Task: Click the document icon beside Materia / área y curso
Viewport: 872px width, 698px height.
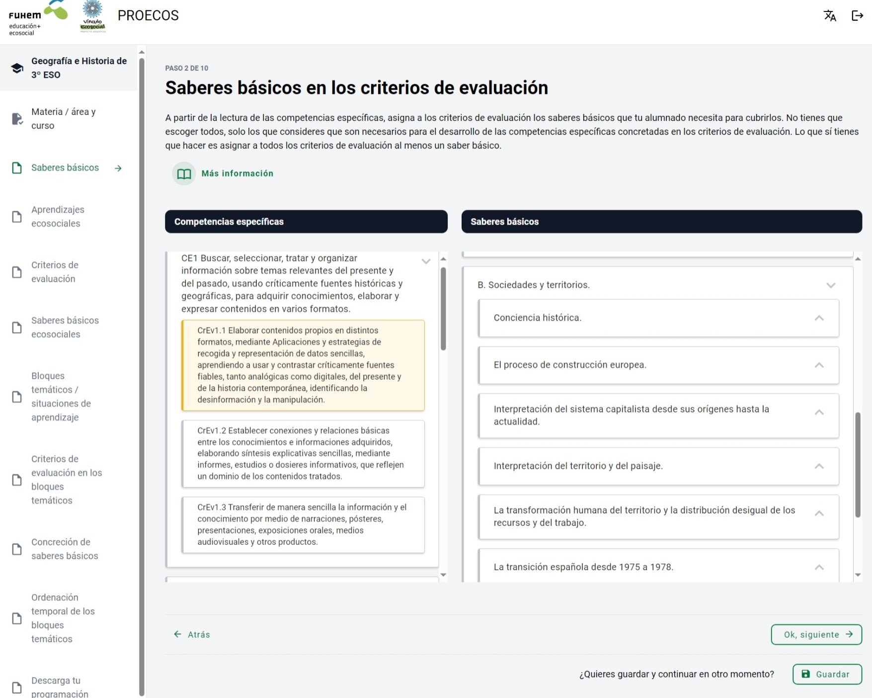Action: tap(17, 119)
